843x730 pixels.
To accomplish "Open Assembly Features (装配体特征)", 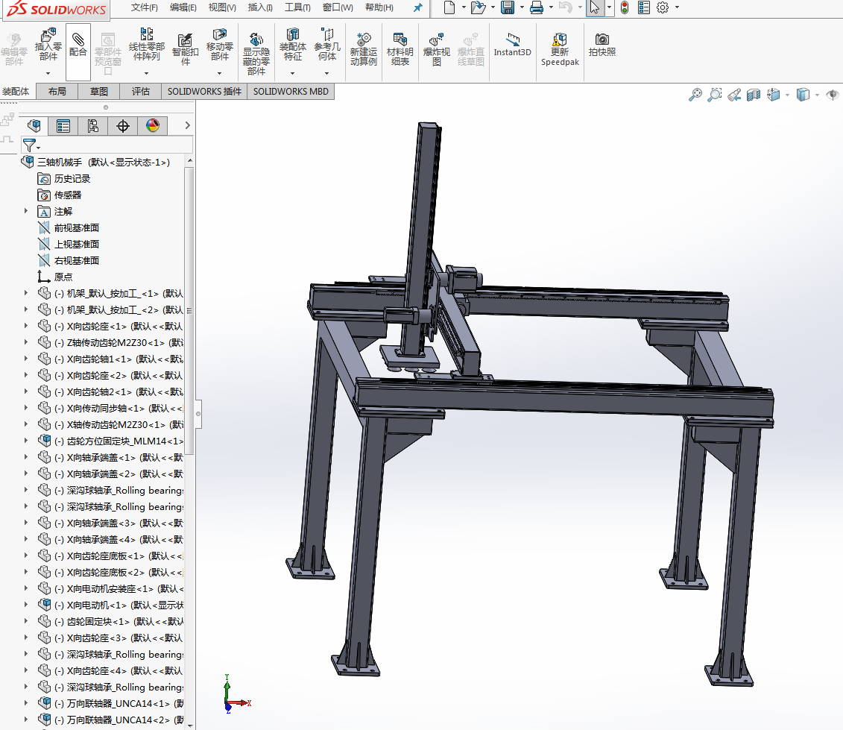I will coord(292,45).
